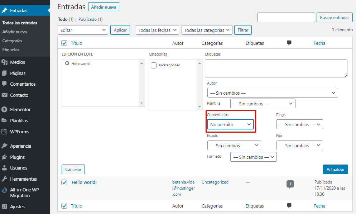
Task: Toggle select-all checkbox in top header
Action: (64, 43)
